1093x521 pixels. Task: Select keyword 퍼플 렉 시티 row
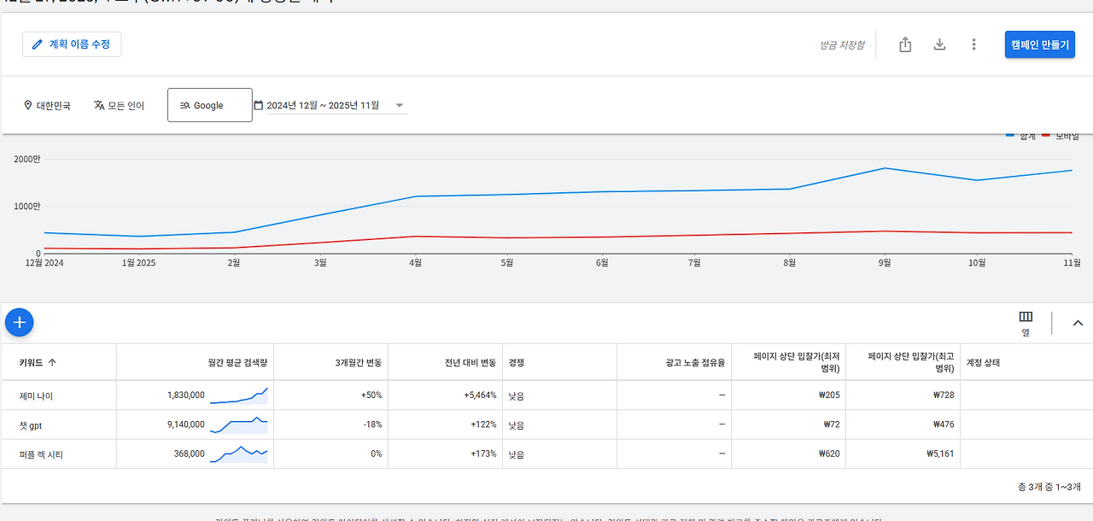[41, 454]
